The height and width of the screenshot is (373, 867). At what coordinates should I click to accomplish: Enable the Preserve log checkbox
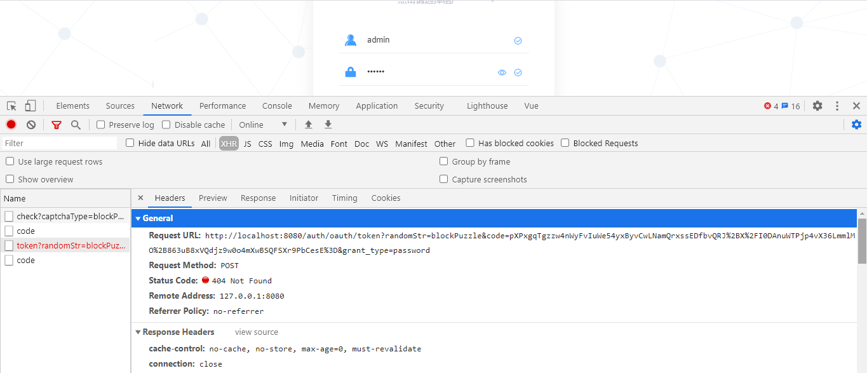99,125
